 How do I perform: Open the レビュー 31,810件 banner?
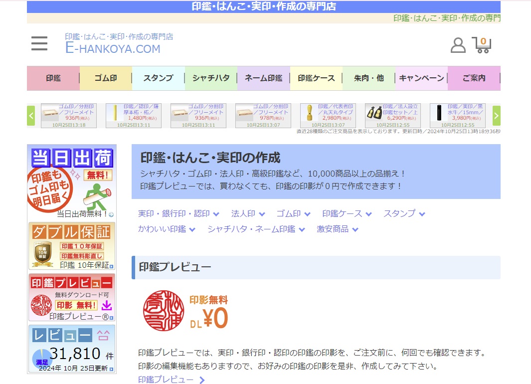pyautogui.click(x=72, y=349)
